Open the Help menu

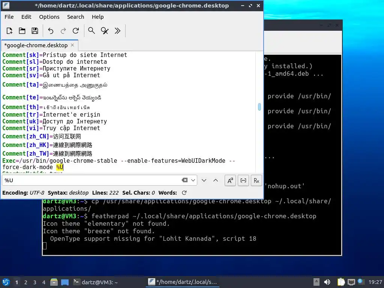98,17
